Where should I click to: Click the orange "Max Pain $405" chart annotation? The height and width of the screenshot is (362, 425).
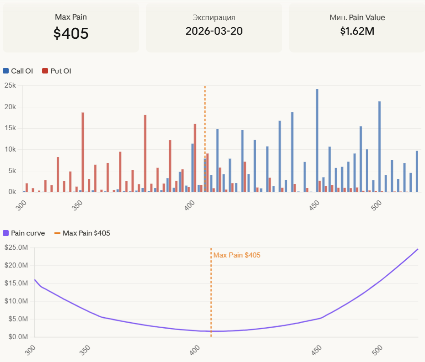click(x=237, y=255)
